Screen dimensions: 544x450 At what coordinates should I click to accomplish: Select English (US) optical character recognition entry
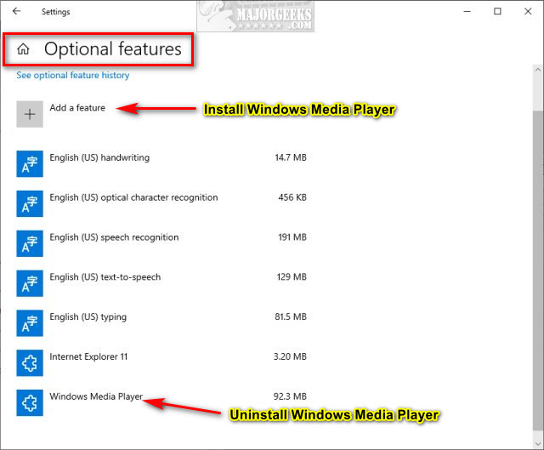click(x=133, y=197)
